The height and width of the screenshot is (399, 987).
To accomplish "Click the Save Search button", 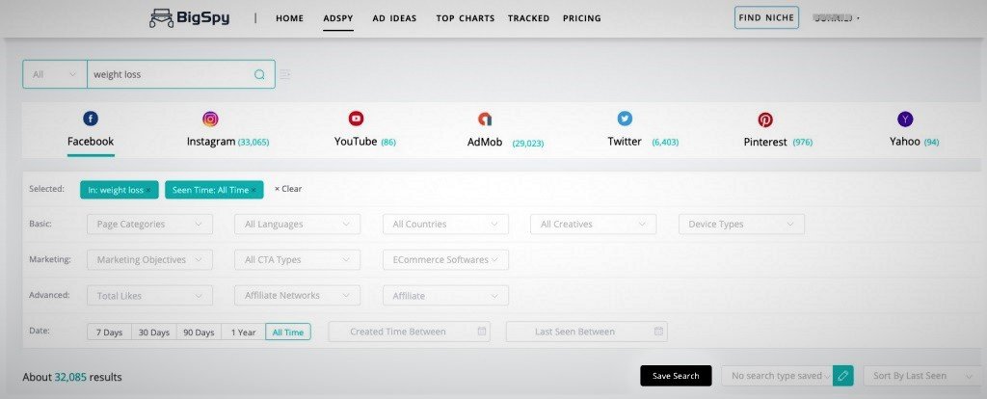I will [676, 376].
